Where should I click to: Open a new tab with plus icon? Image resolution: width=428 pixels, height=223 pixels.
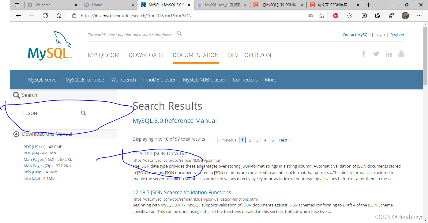tap(368, 5)
